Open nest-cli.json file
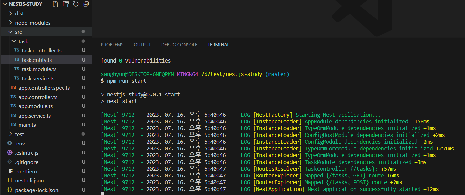The height and width of the screenshot is (195, 465). pyautogui.click(x=29, y=181)
